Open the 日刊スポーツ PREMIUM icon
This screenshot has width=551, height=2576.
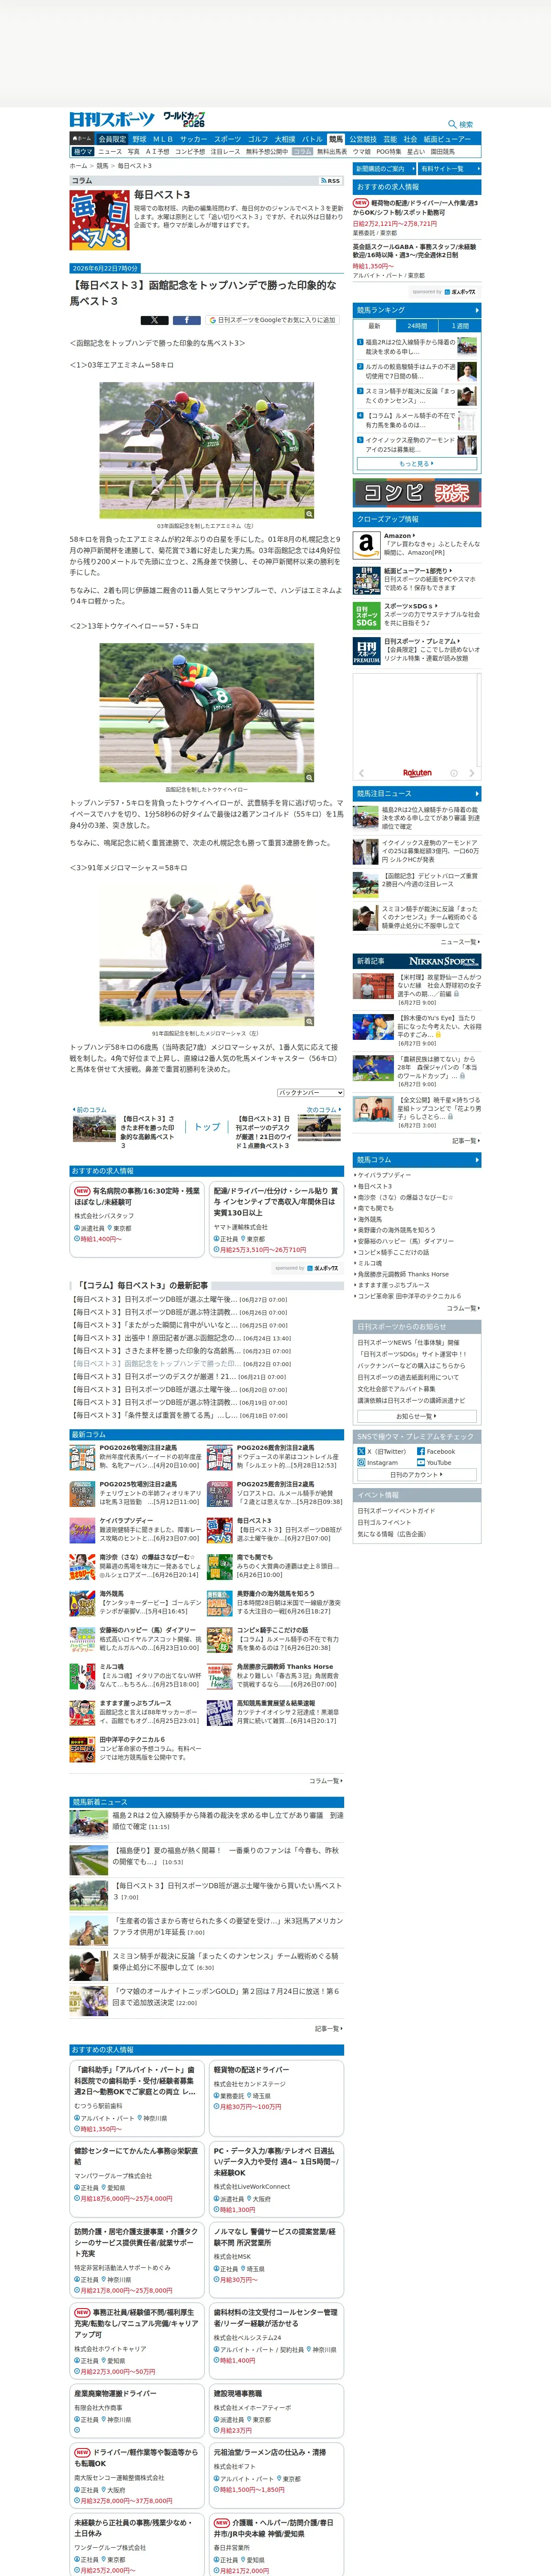pos(366,651)
